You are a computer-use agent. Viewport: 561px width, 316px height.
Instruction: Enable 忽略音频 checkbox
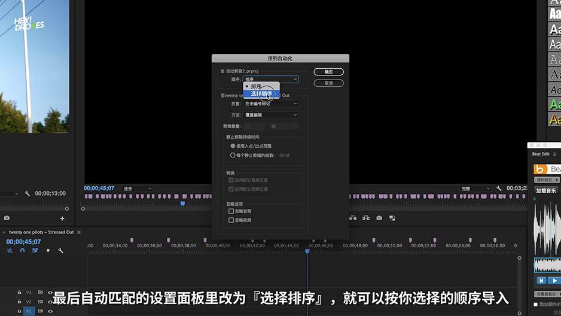tap(231, 211)
